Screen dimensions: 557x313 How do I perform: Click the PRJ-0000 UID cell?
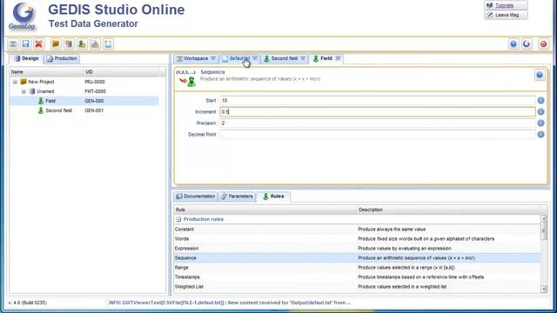pos(95,82)
